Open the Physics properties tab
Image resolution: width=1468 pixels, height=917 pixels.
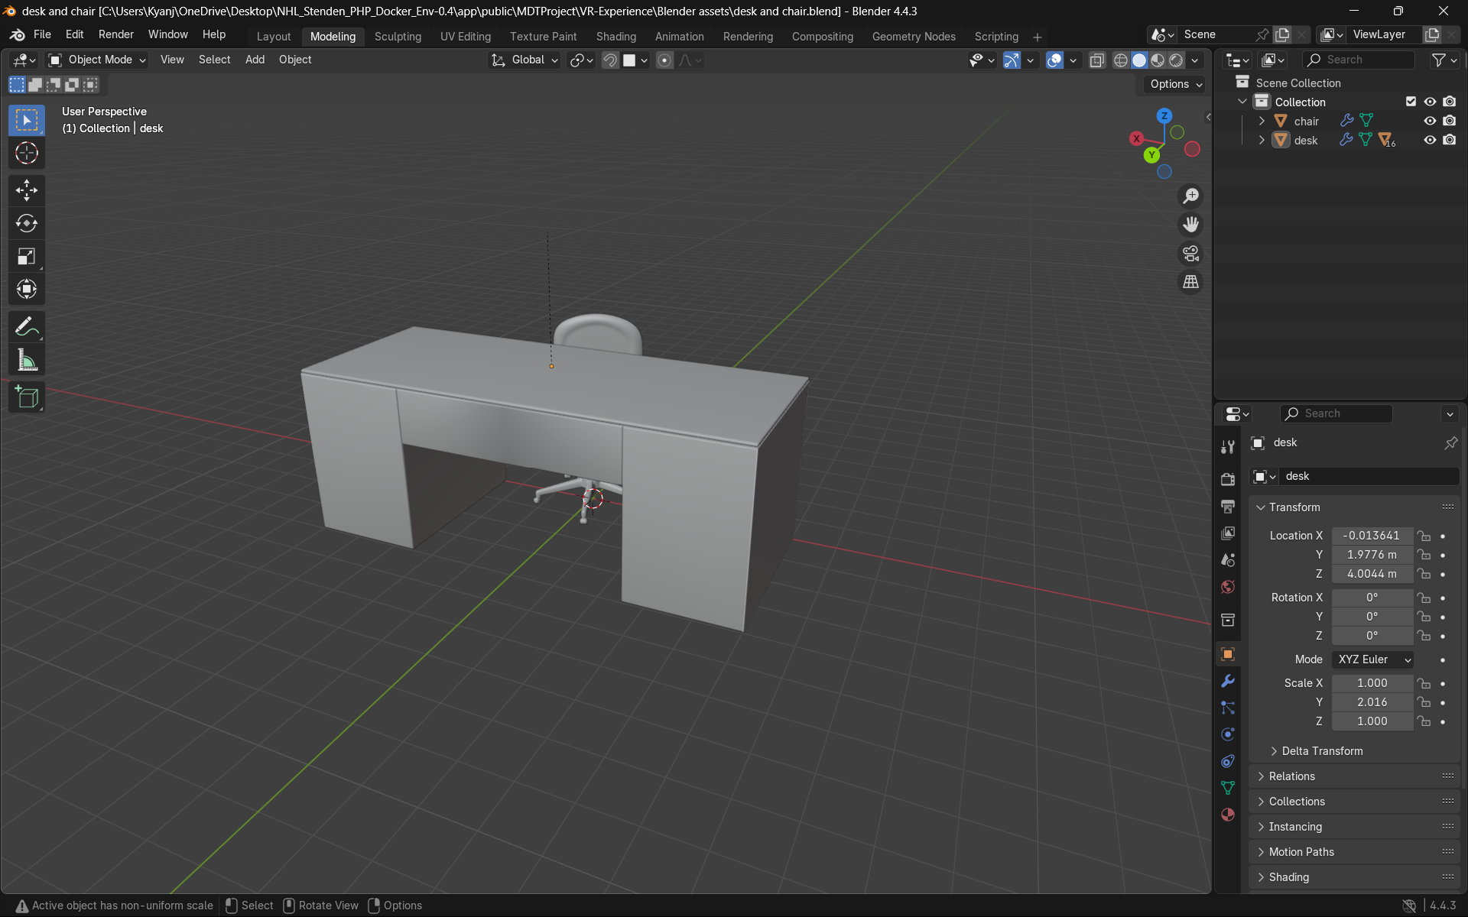pos(1228,734)
